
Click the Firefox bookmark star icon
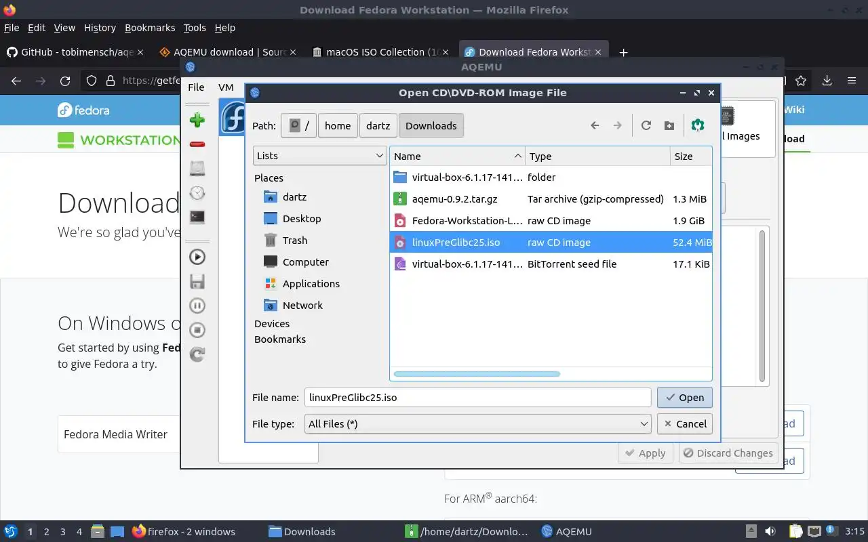pyautogui.click(x=801, y=81)
